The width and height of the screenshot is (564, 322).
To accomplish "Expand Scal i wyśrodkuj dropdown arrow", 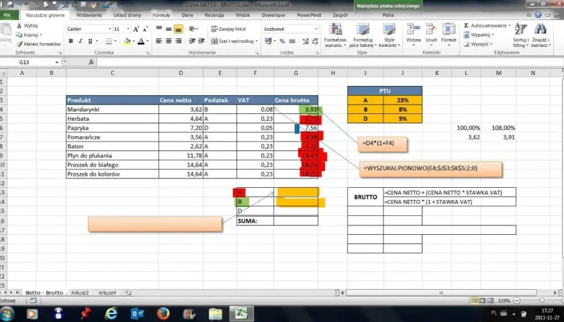I will [x=256, y=42].
